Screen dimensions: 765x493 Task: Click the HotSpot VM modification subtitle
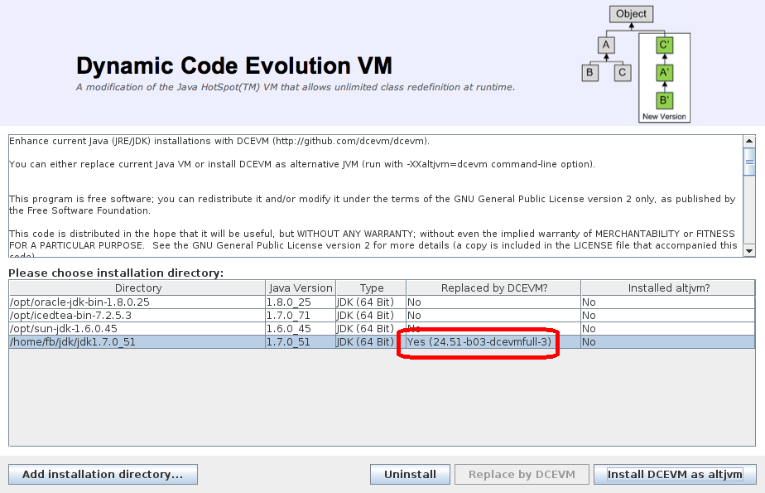click(296, 87)
